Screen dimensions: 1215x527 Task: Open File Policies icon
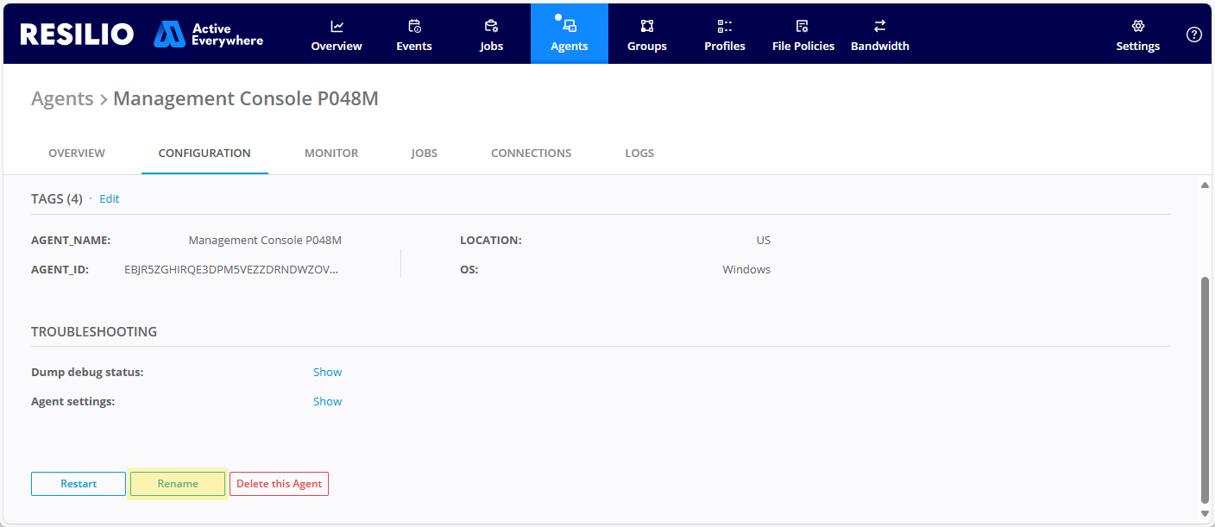(803, 26)
